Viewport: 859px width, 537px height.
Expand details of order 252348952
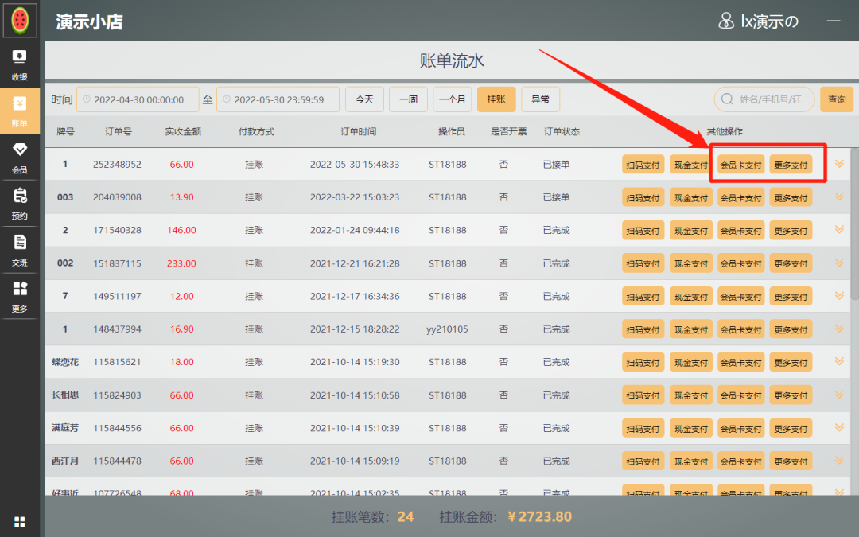click(x=839, y=164)
